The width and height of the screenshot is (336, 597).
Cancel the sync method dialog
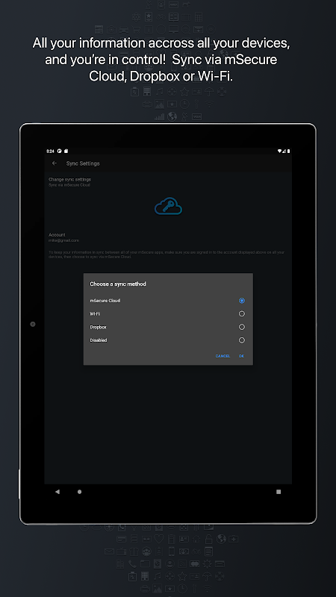223,356
